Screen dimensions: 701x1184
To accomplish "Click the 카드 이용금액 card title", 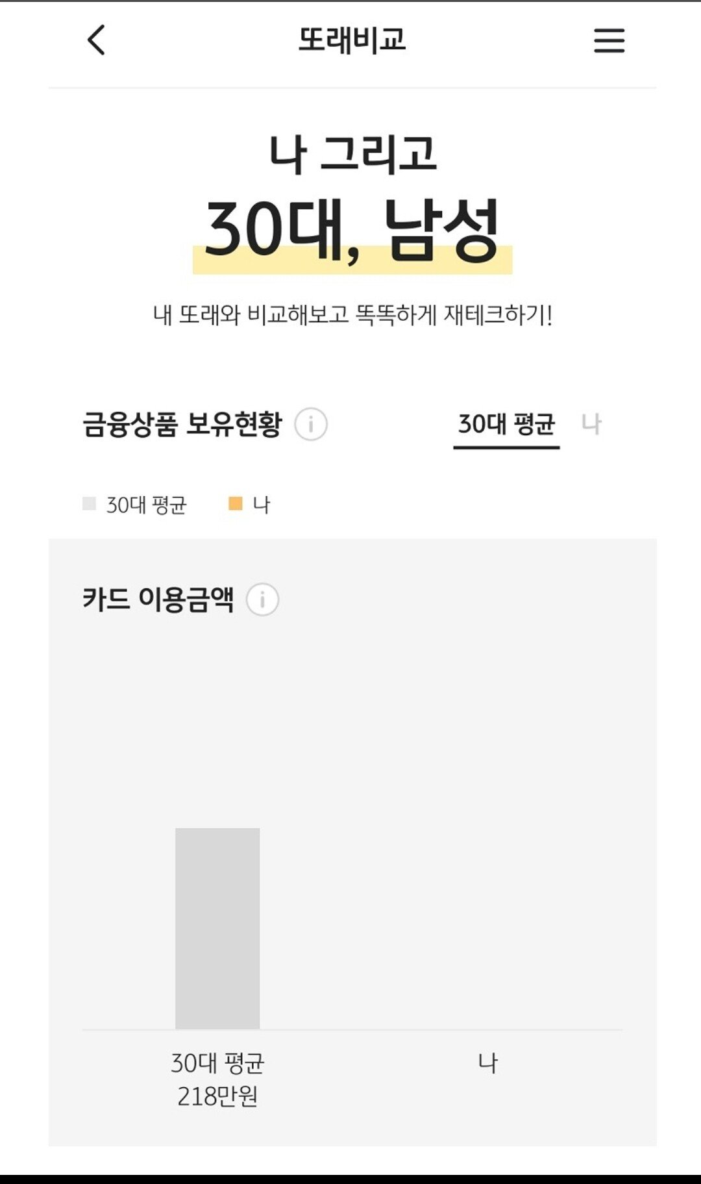I will [158, 599].
